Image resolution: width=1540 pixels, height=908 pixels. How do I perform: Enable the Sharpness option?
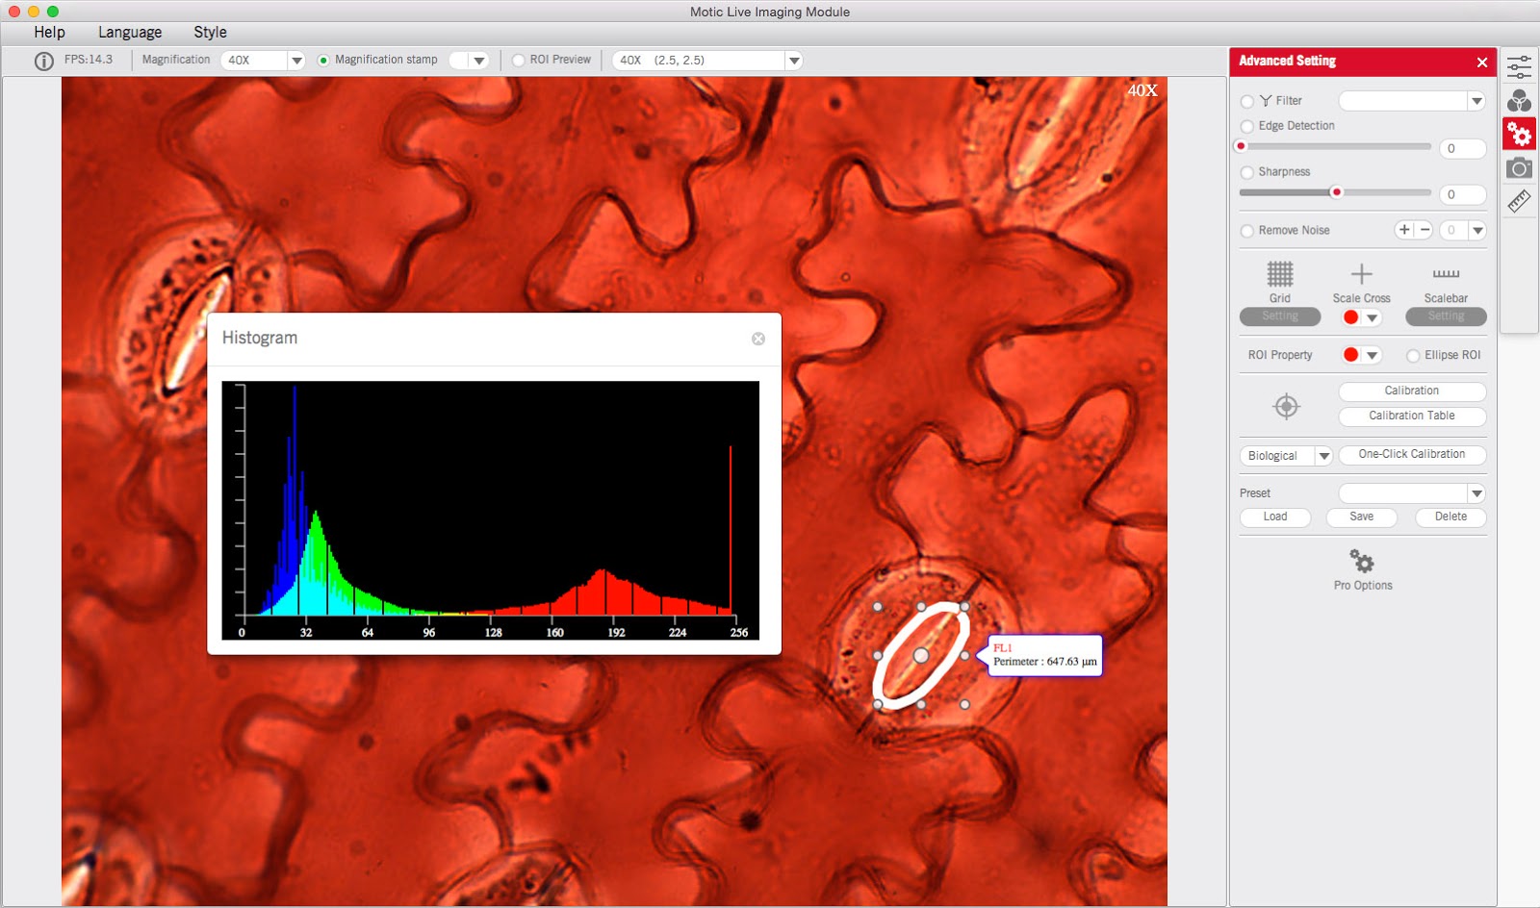coord(1245,172)
